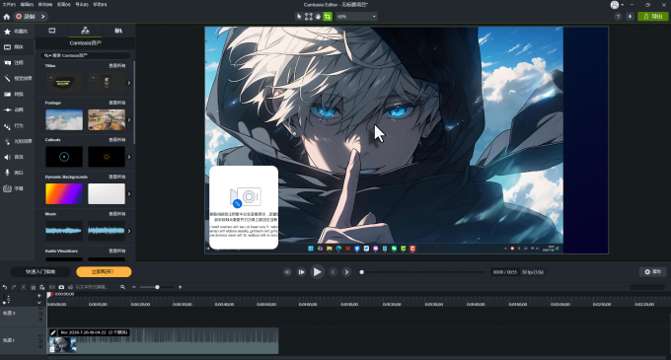The image size is (671, 360).
Task: Click the preview playback scrubber handle
Action: pos(361,272)
